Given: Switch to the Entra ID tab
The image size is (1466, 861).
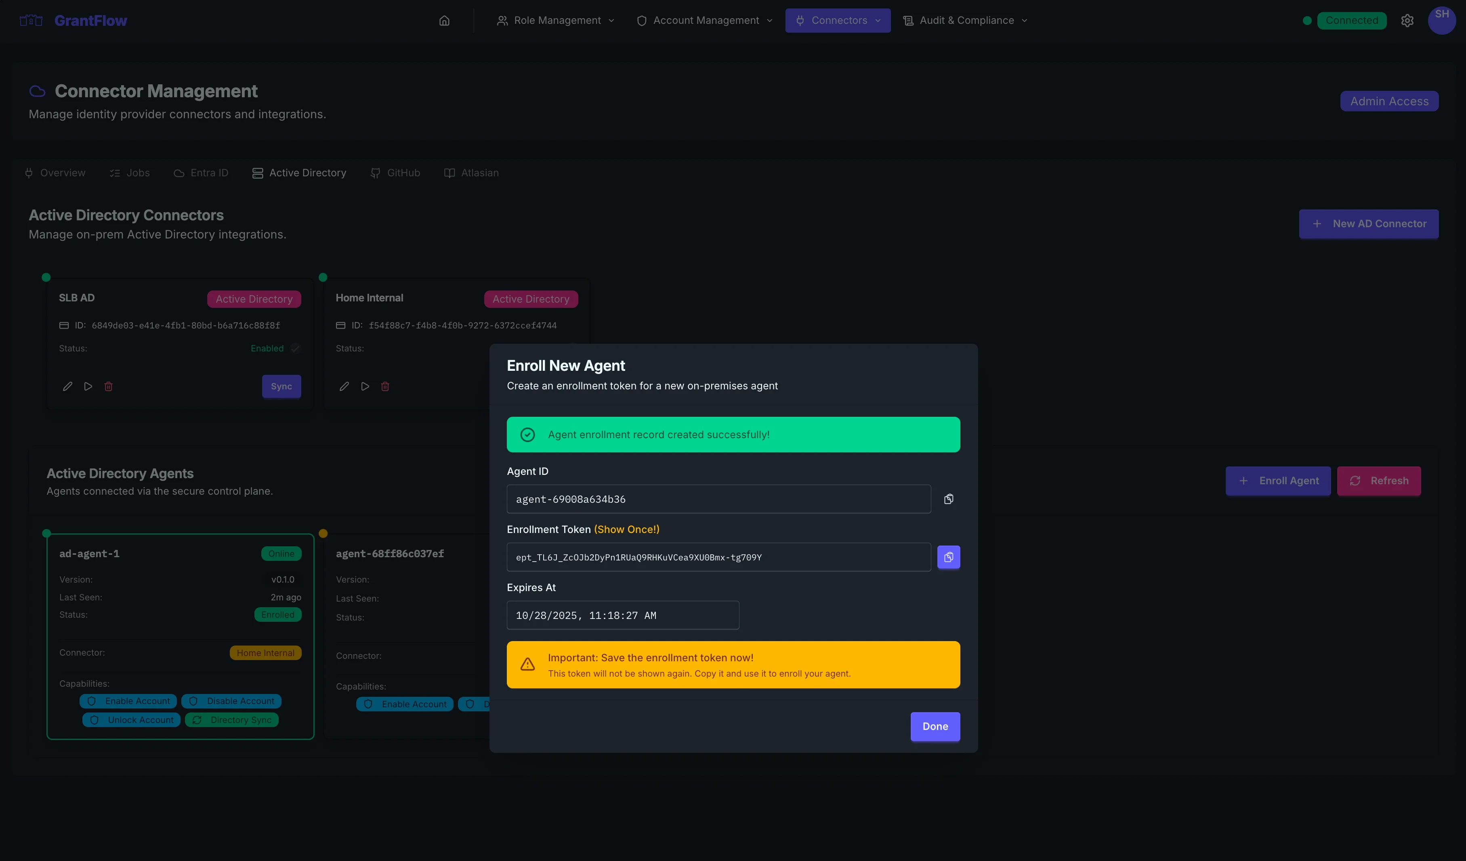Looking at the screenshot, I should click(201, 173).
